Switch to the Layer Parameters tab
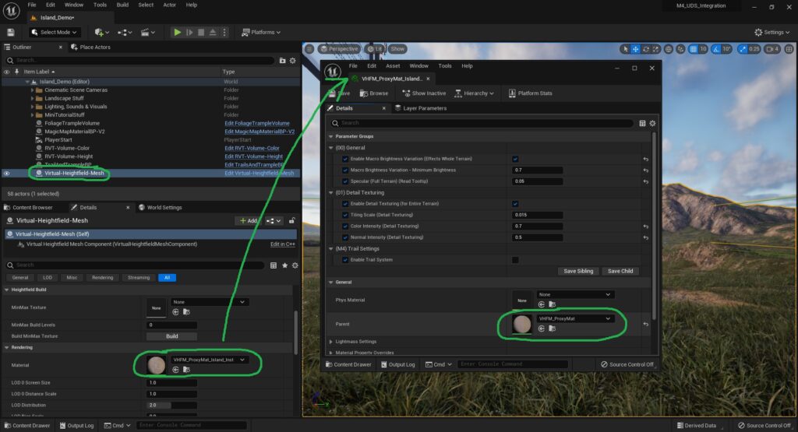 click(420, 108)
